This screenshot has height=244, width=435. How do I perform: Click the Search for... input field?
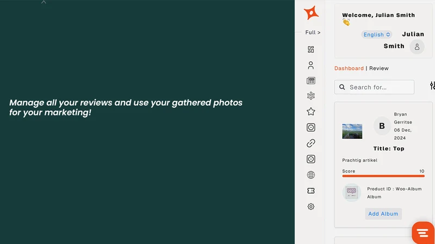374,87
